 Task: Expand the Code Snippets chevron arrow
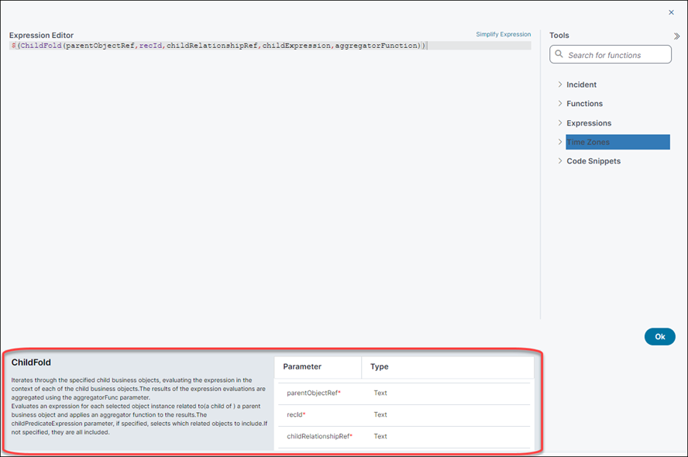559,161
